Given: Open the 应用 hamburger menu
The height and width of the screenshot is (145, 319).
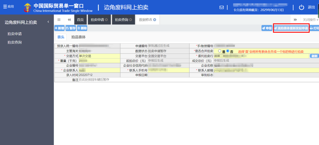Looking at the screenshot, I should point(8,7).
